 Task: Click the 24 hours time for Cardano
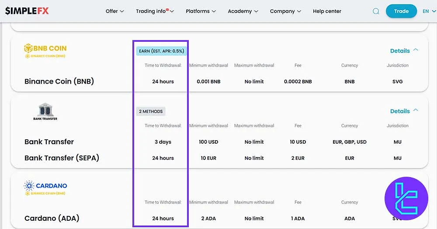163,219
